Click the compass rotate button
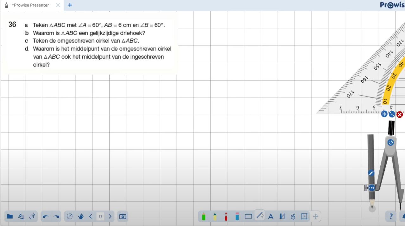Viewport: 405px width, 226px height. click(x=390, y=142)
